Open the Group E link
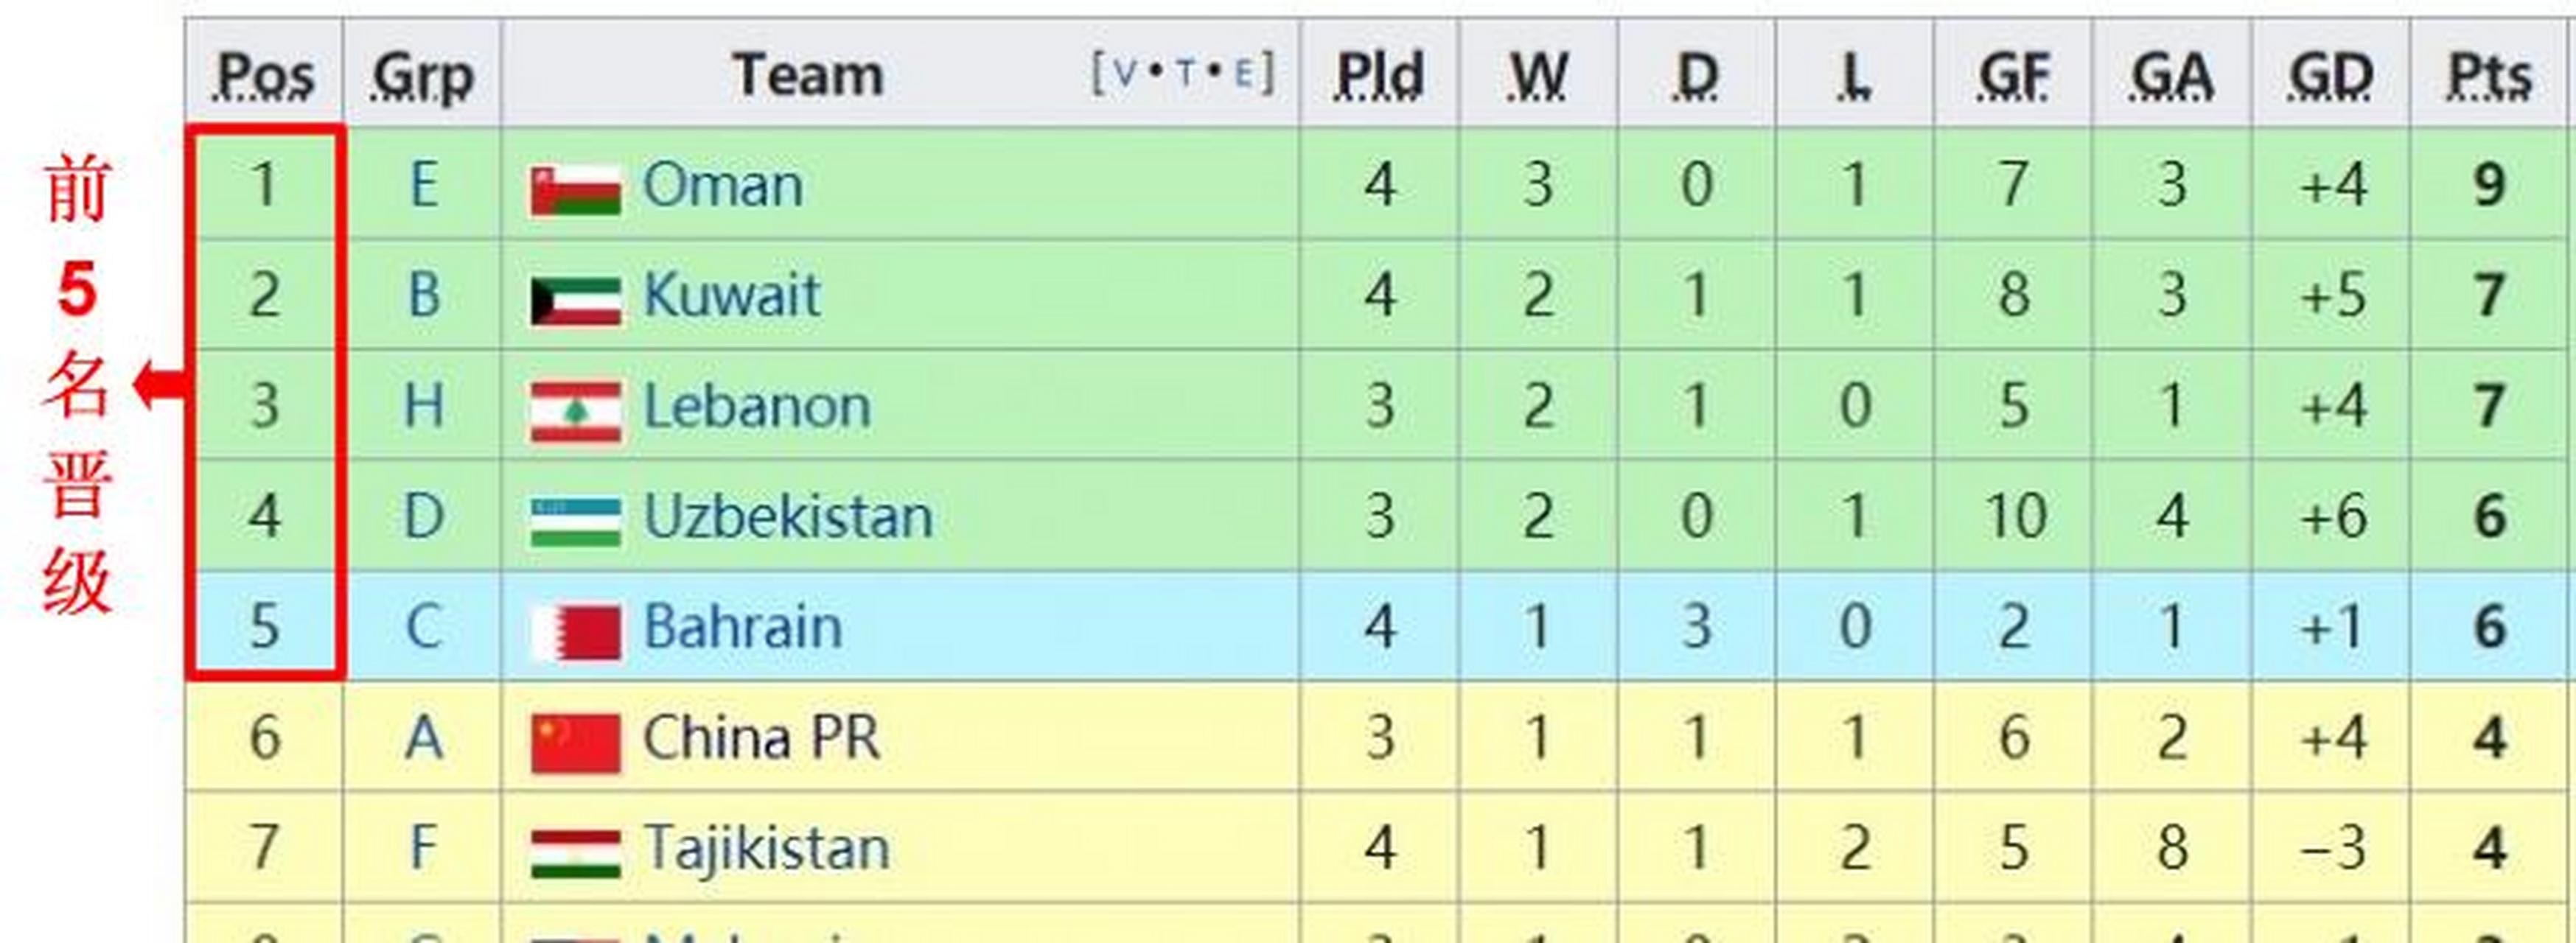 tap(424, 186)
